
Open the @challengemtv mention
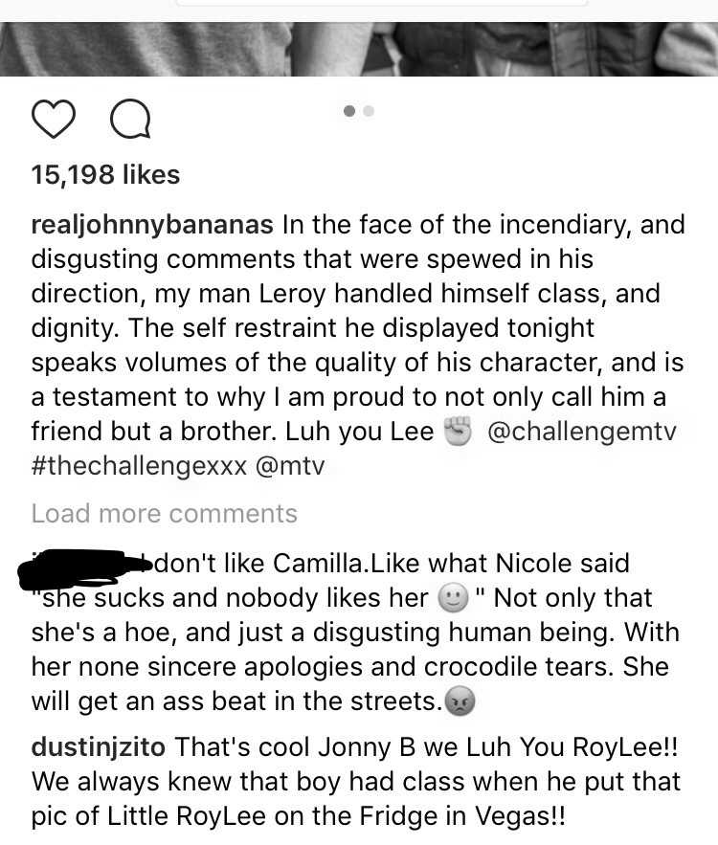click(581, 432)
